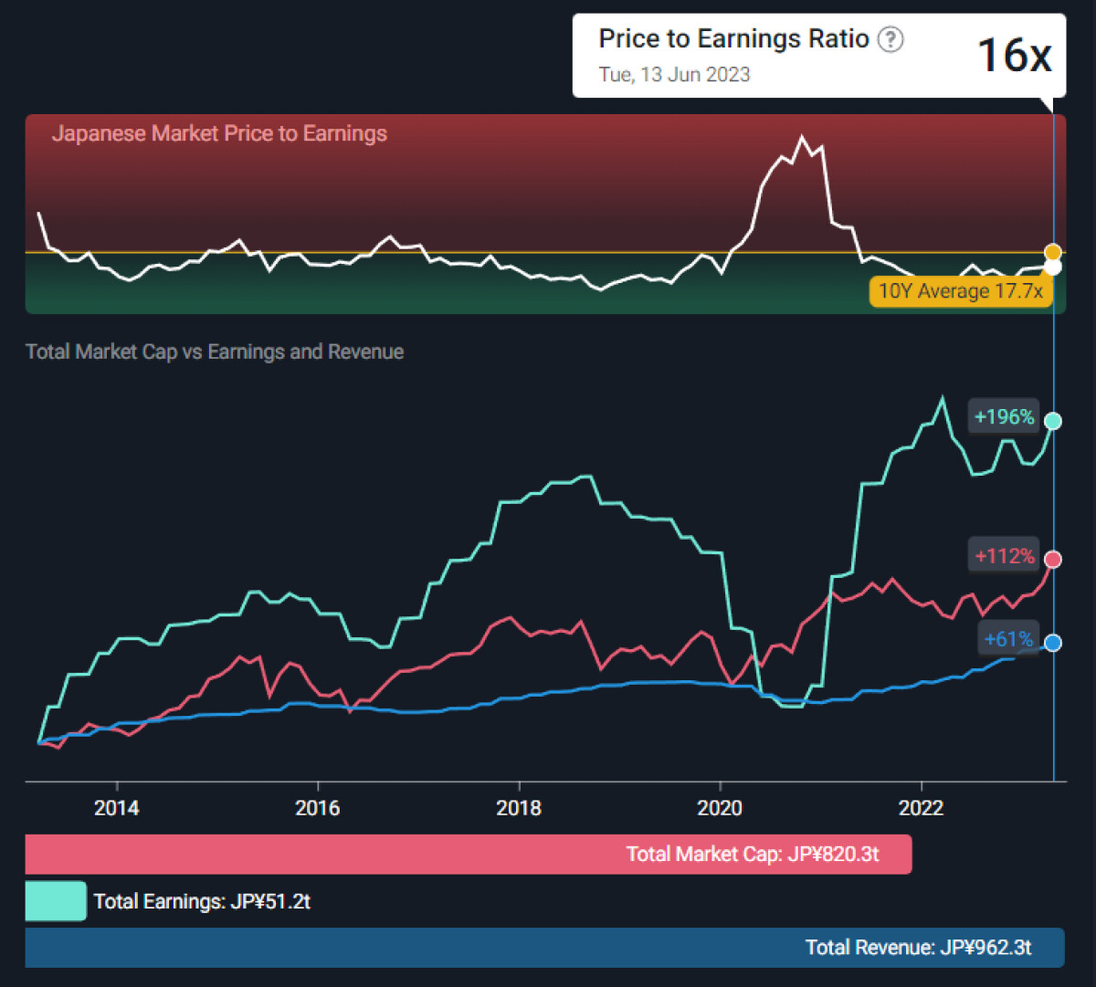
Task: Click the 2014 label on the time axis
Action: [117, 808]
